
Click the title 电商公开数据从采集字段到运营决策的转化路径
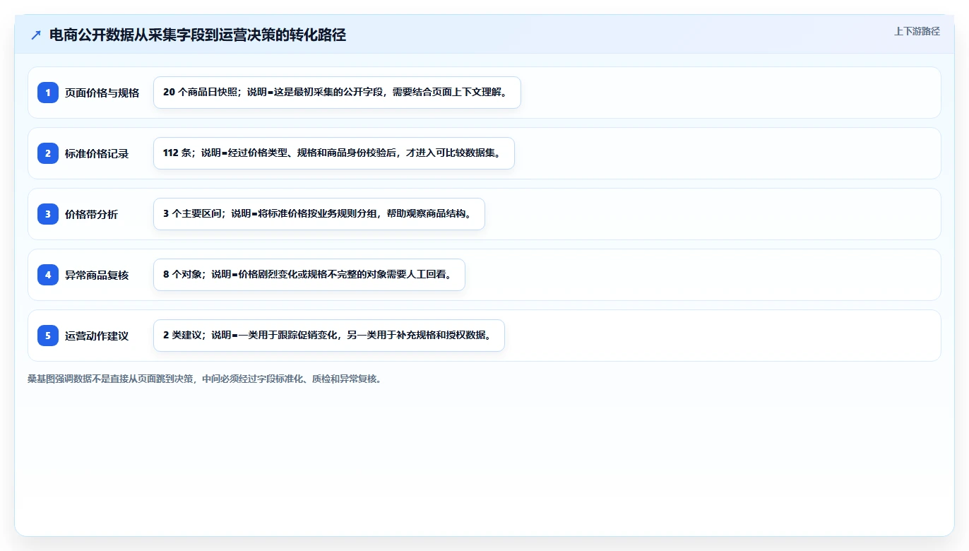(198, 35)
